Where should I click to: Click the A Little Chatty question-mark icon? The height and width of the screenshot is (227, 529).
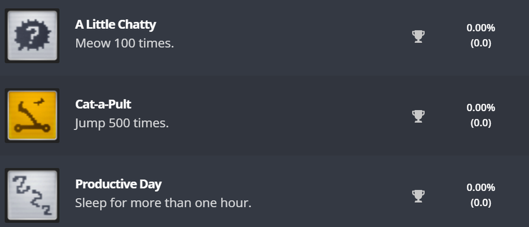tap(32, 36)
